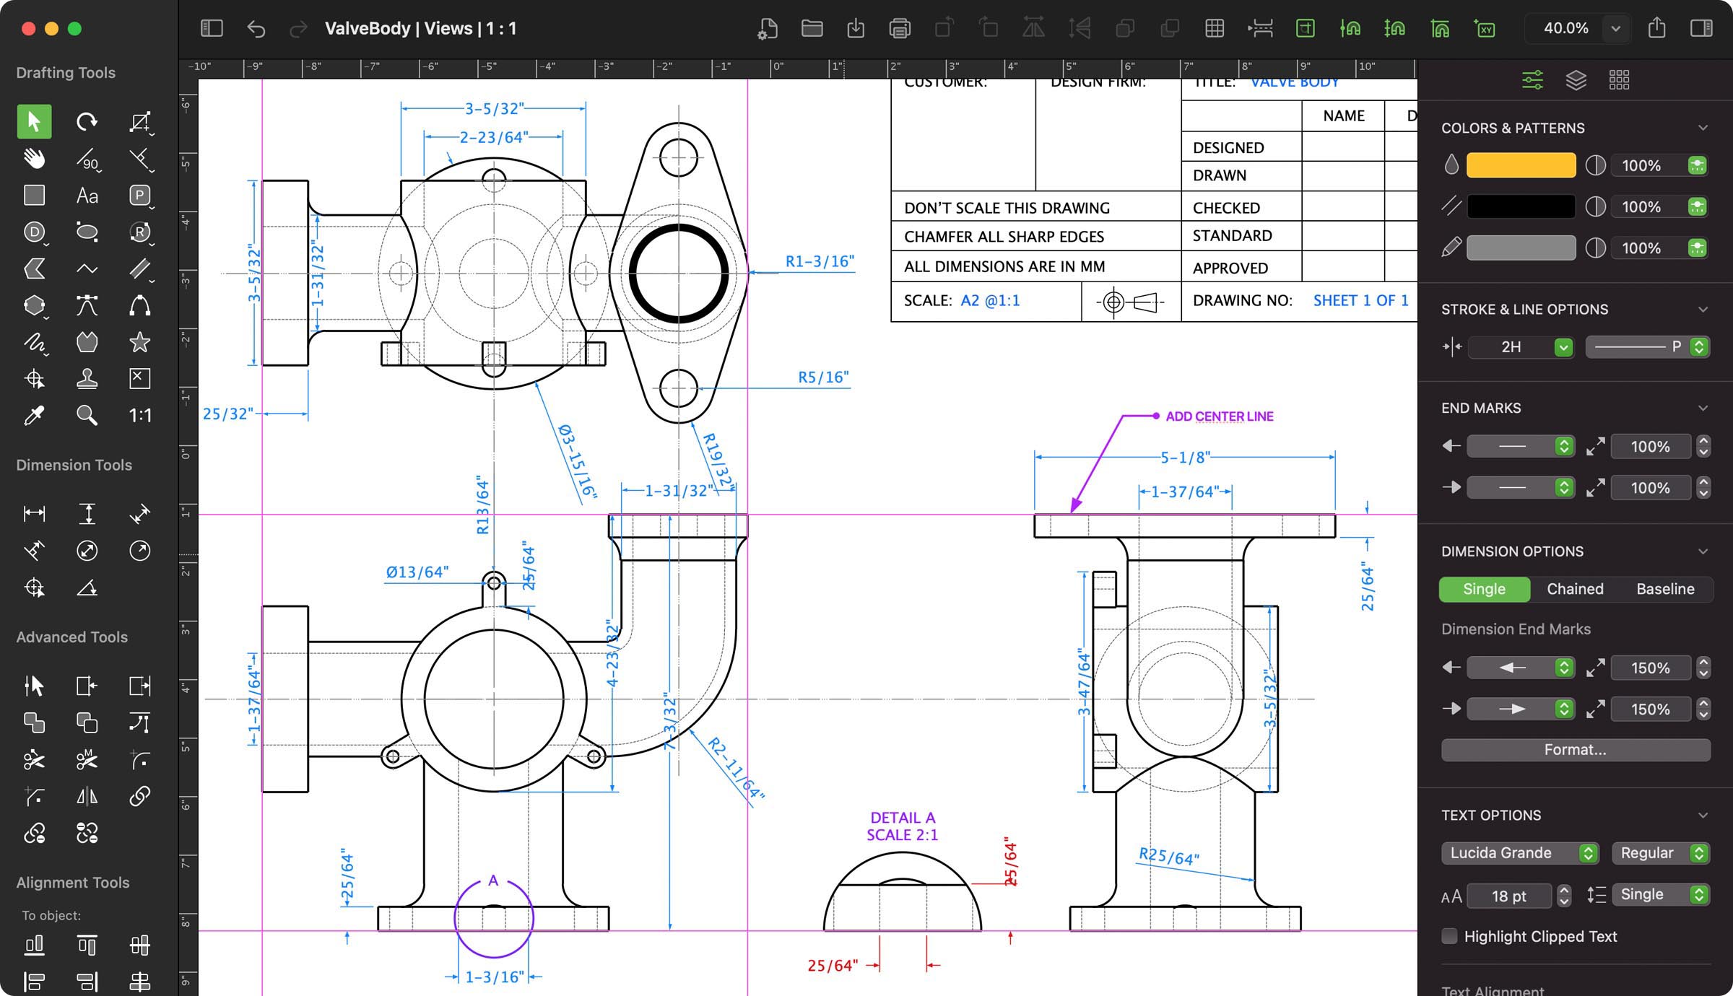Click the Print icon in toolbar
The height and width of the screenshot is (996, 1733).
[x=899, y=29]
